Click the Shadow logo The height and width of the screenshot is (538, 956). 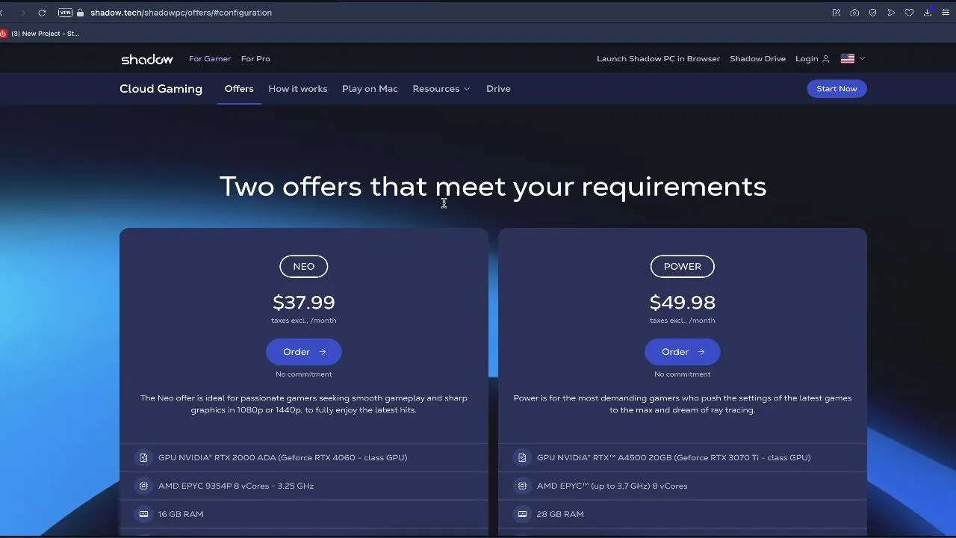click(x=147, y=59)
